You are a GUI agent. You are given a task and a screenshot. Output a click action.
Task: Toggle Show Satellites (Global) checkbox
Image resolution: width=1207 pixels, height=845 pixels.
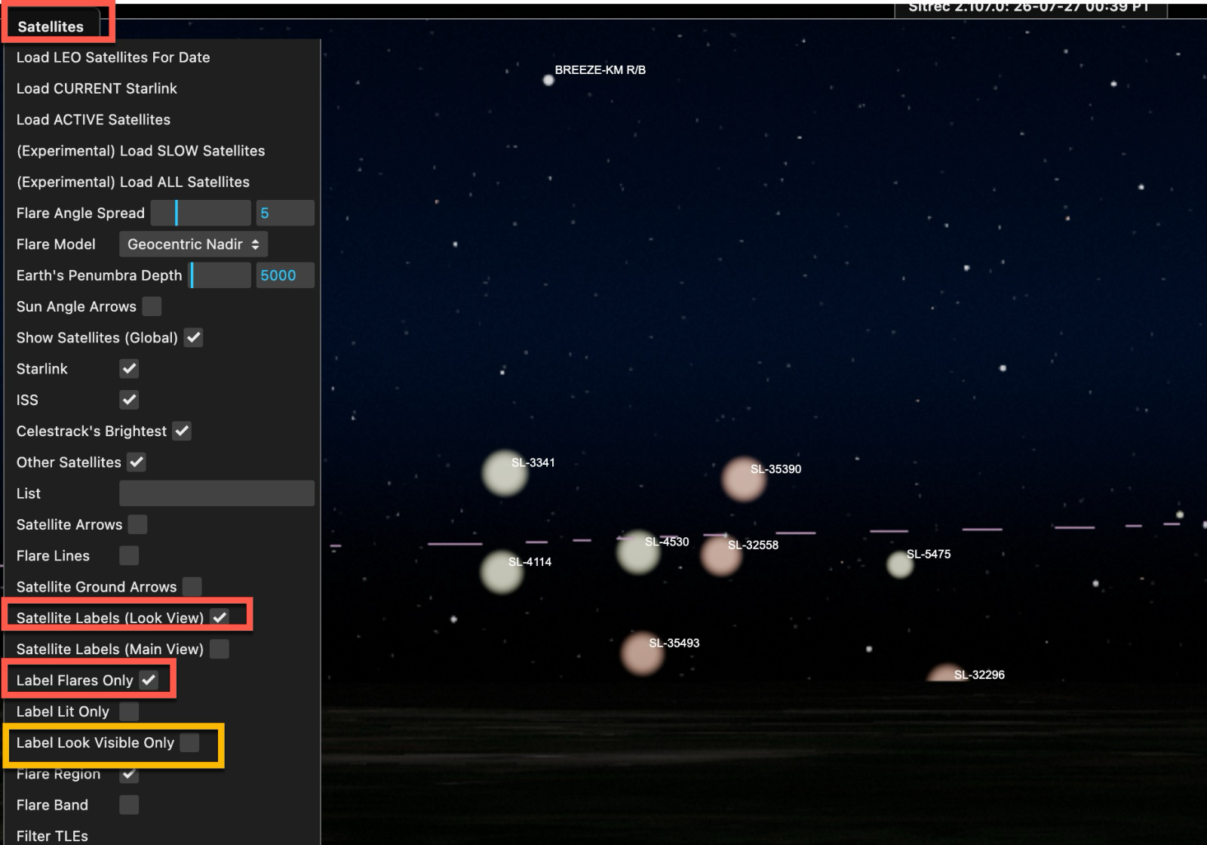(194, 337)
